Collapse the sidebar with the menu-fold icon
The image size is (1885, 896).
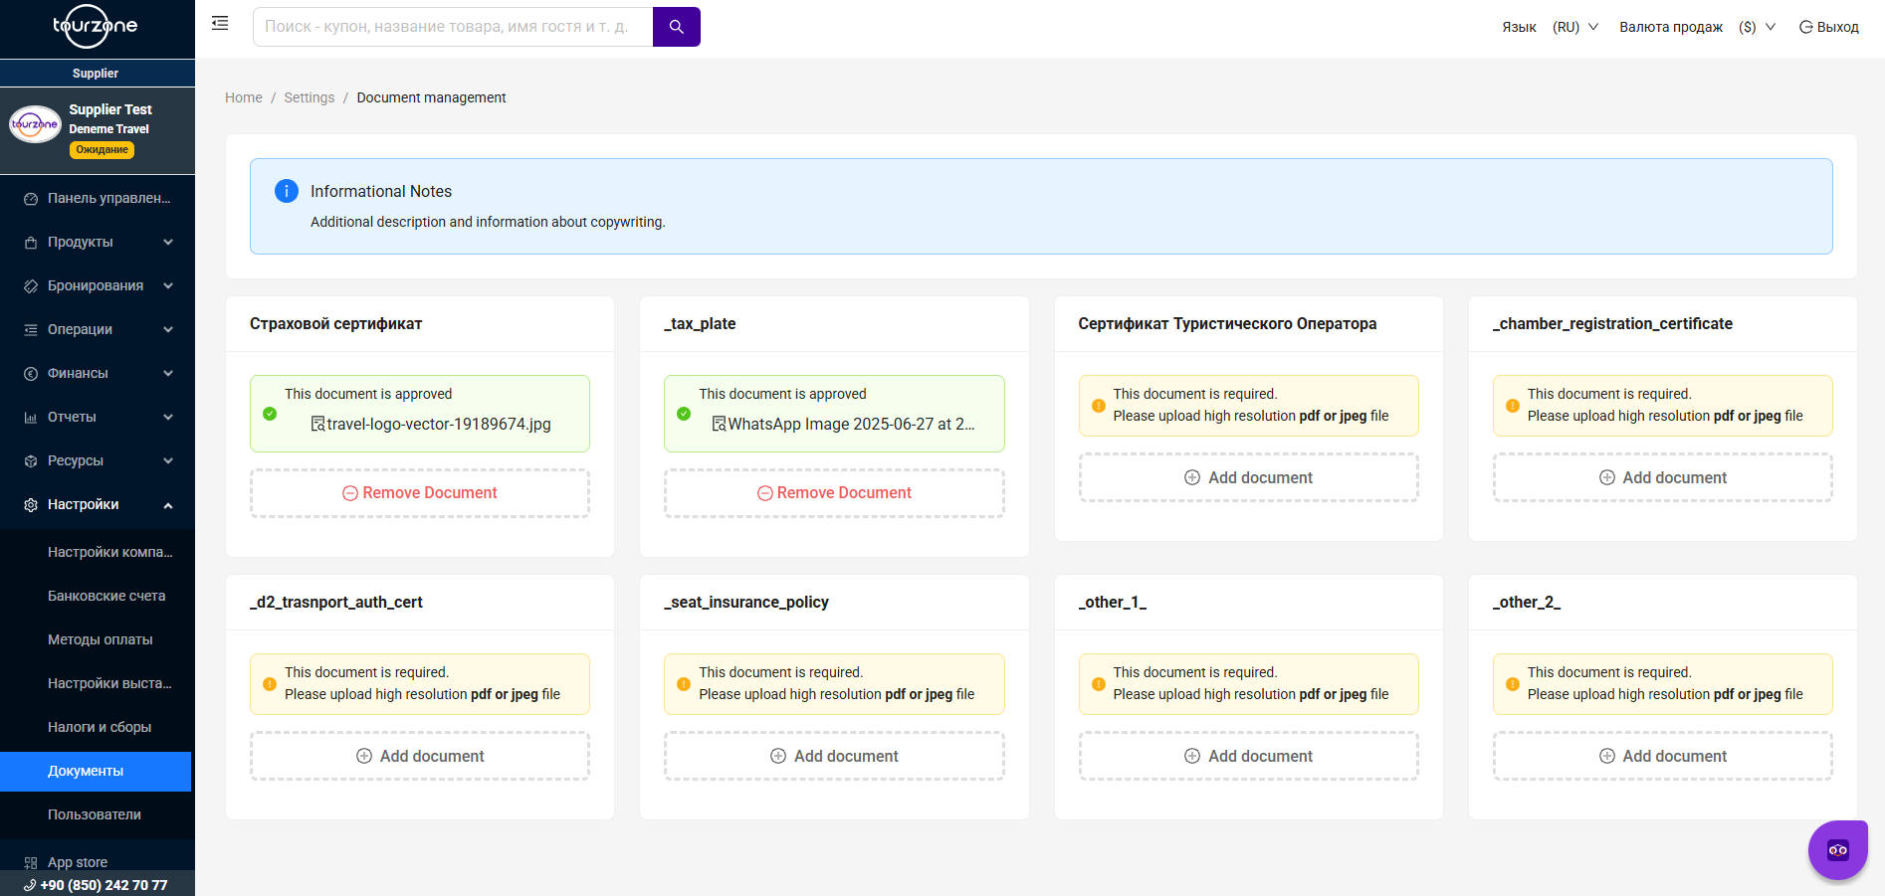(220, 23)
